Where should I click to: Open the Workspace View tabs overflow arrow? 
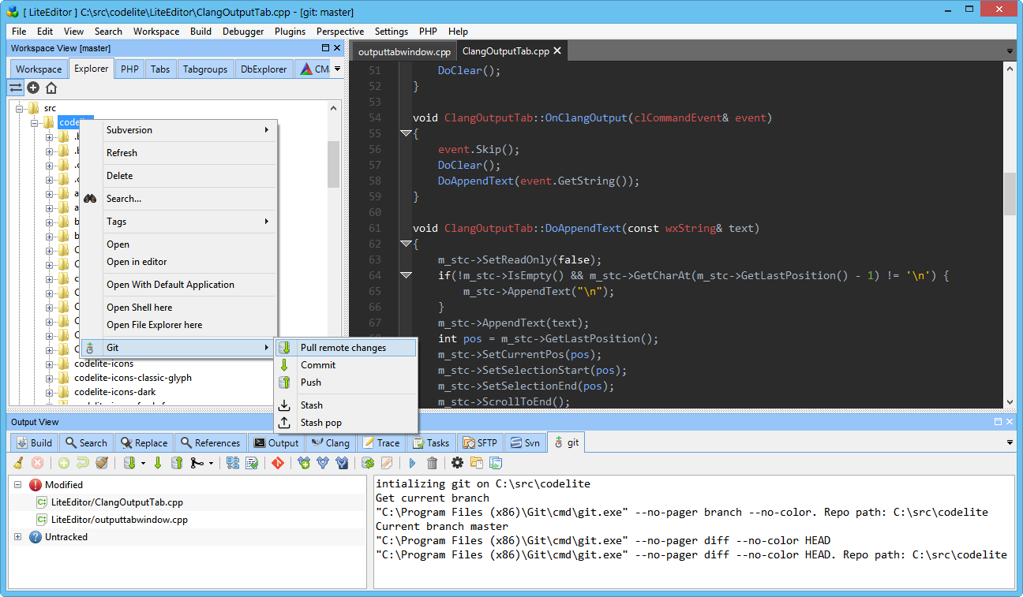tap(337, 69)
